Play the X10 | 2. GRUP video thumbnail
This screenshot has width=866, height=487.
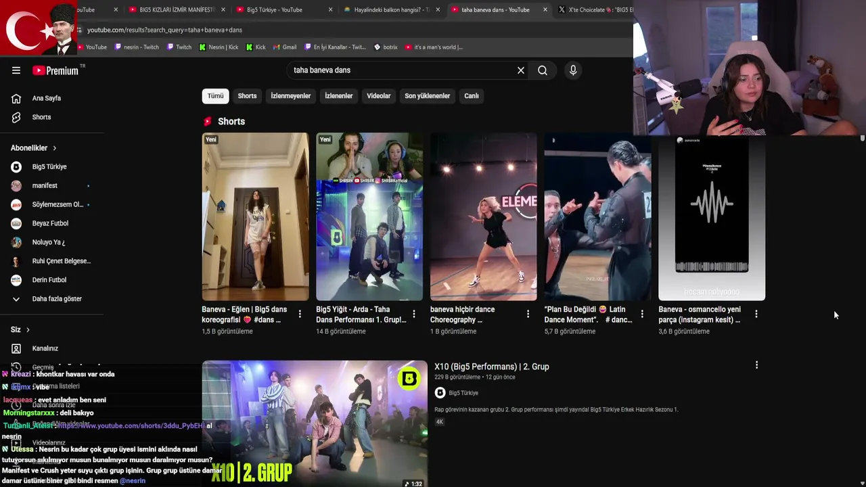pyautogui.click(x=315, y=423)
